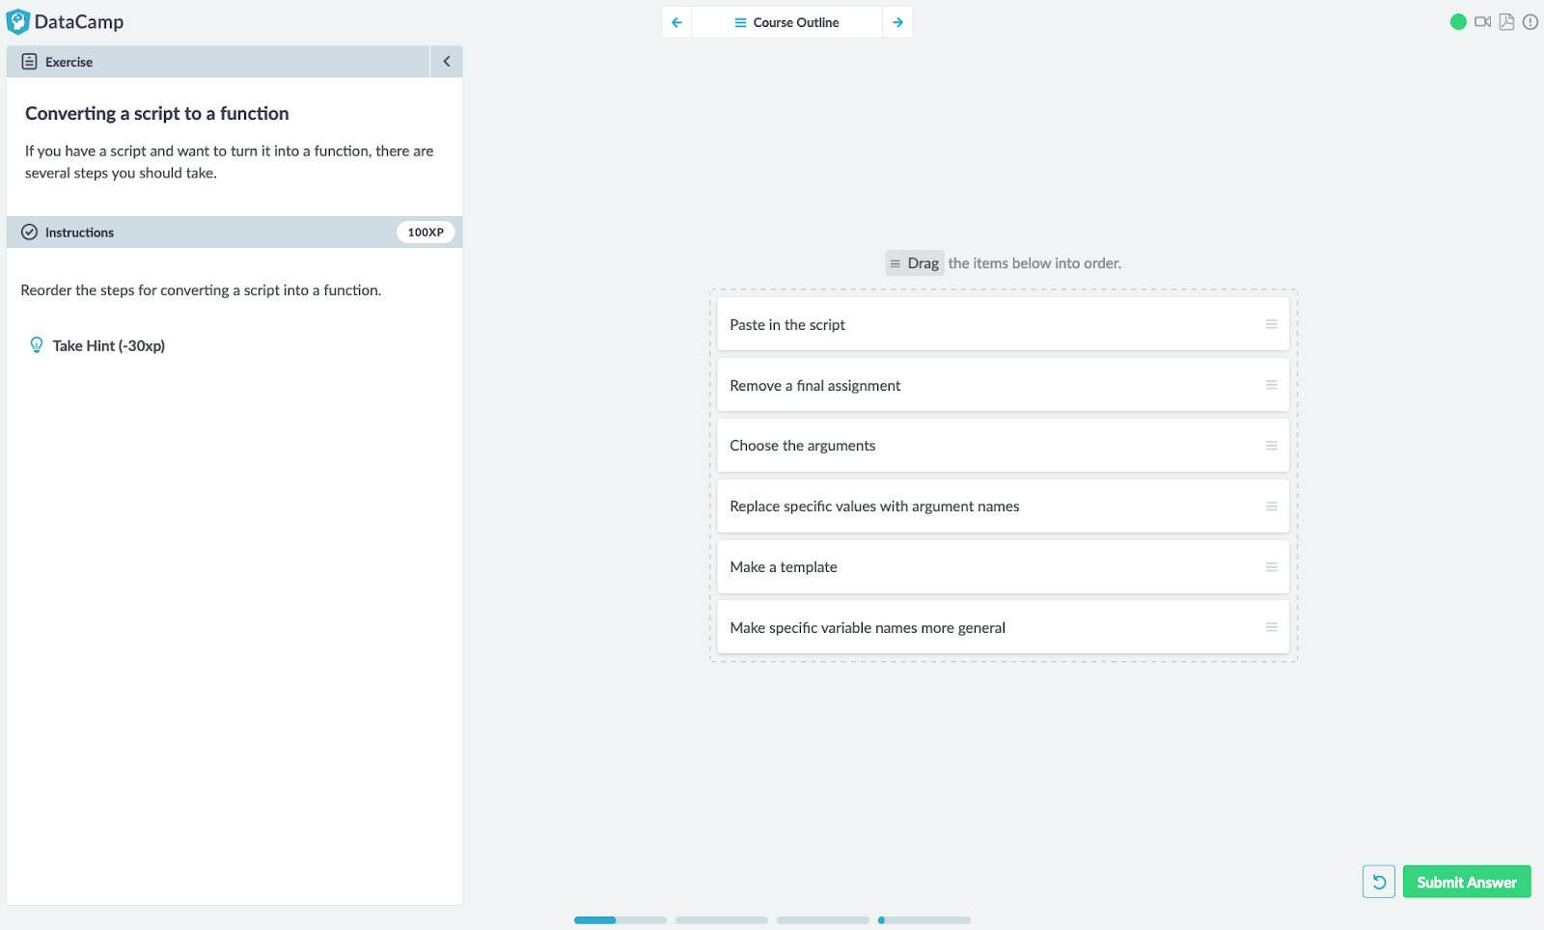Go to next exercise arrow

tap(897, 22)
